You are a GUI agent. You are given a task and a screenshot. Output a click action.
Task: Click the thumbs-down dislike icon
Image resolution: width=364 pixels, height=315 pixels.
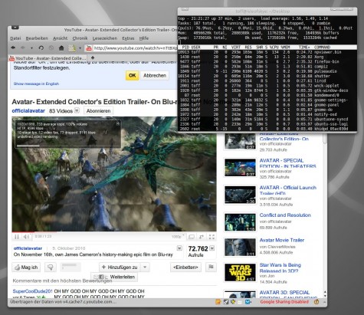(x=51, y=267)
